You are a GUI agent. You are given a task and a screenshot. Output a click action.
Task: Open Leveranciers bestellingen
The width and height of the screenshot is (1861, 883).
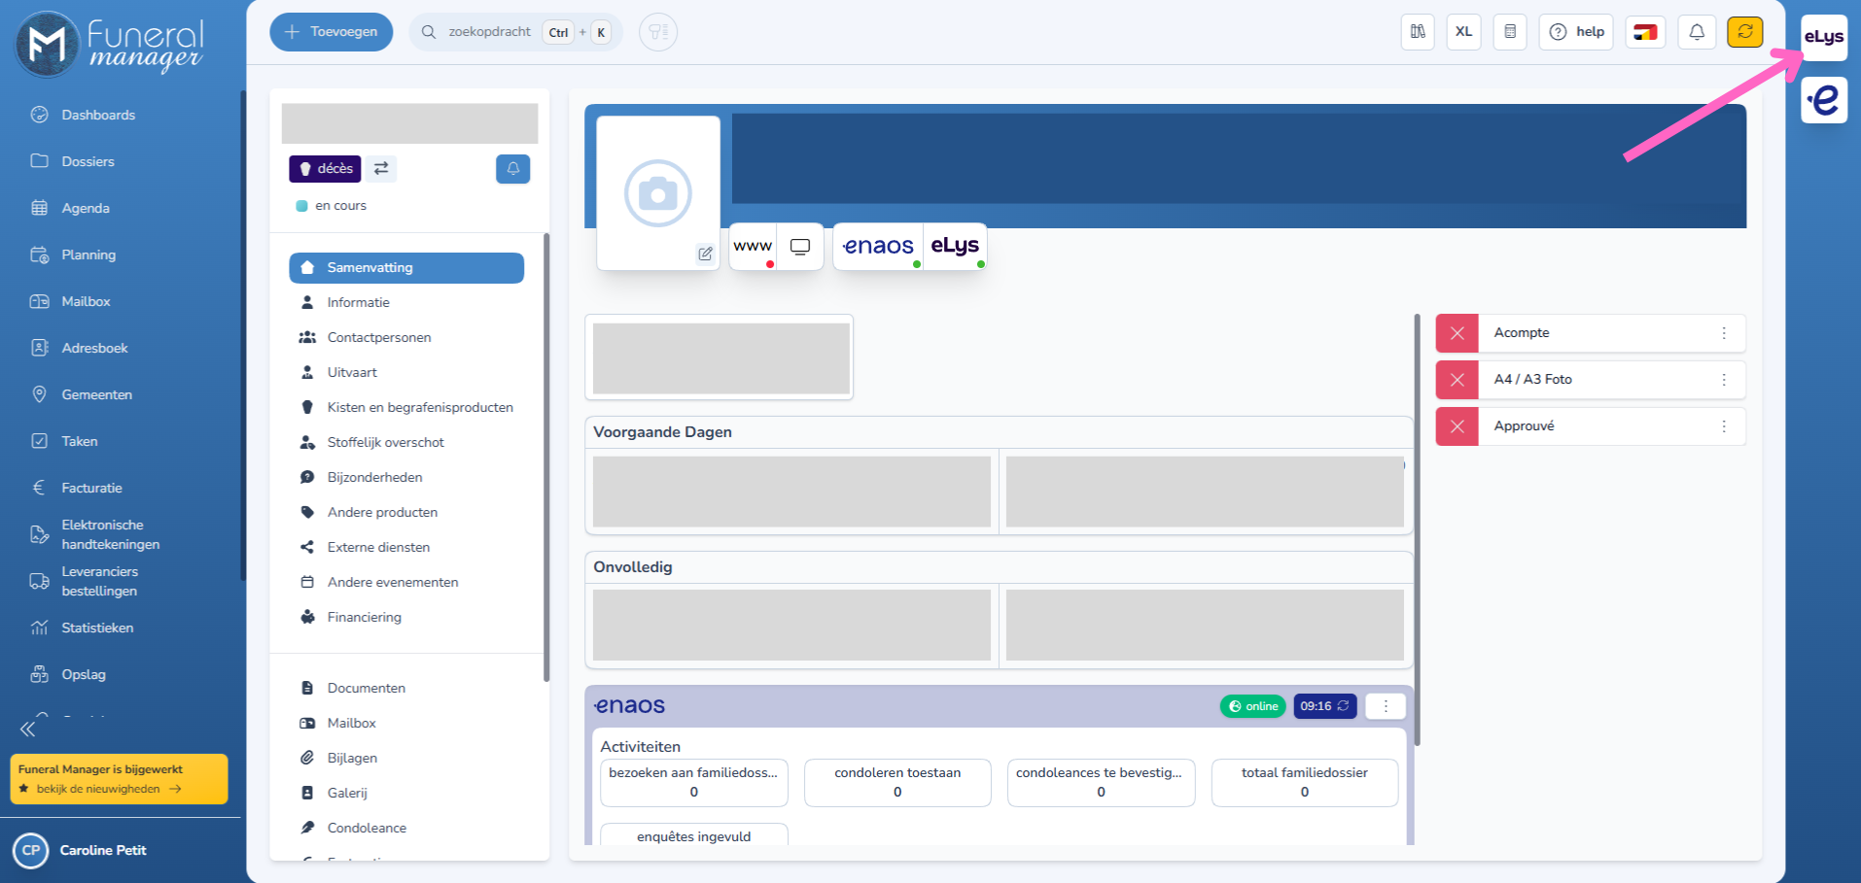click(99, 581)
